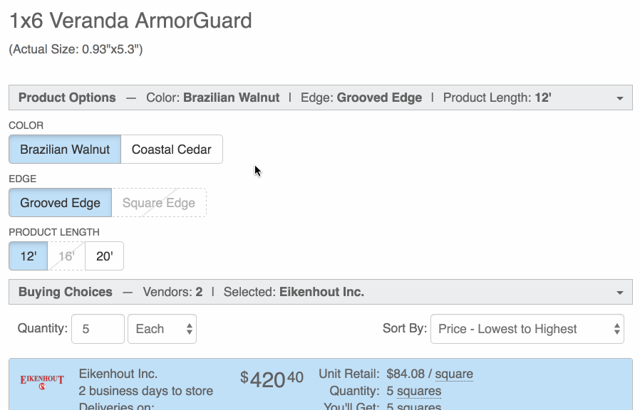Select the Eikenhout Inc. vendor name

[118, 374]
